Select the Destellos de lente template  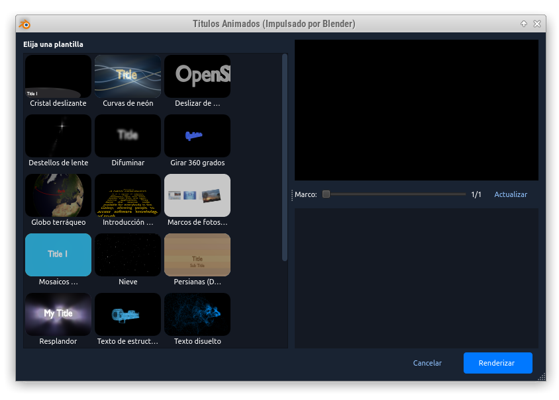(58, 136)
